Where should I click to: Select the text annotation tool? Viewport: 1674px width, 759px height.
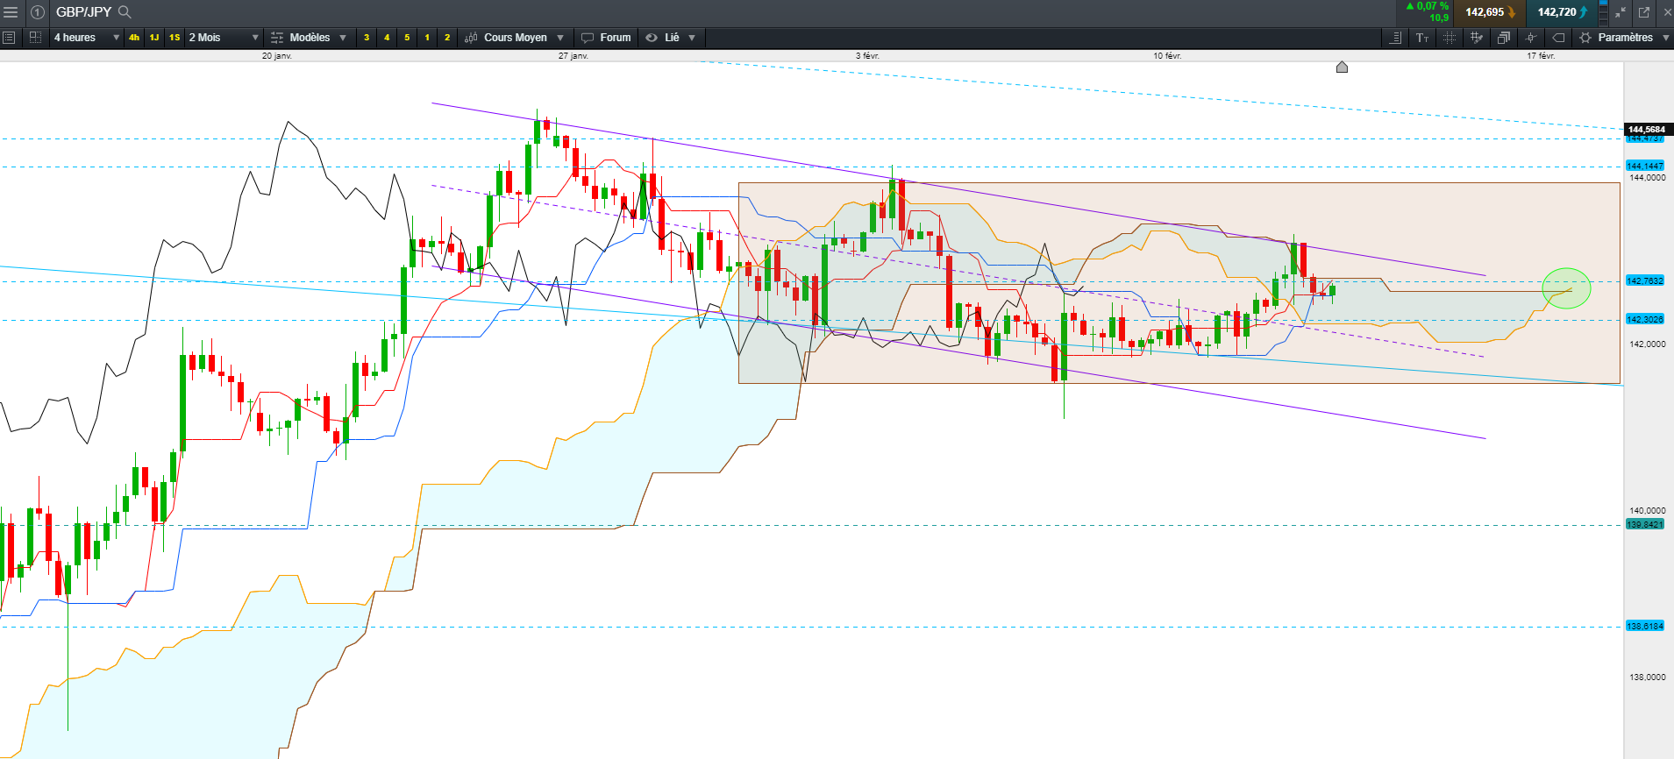[x=1422, y=38]
